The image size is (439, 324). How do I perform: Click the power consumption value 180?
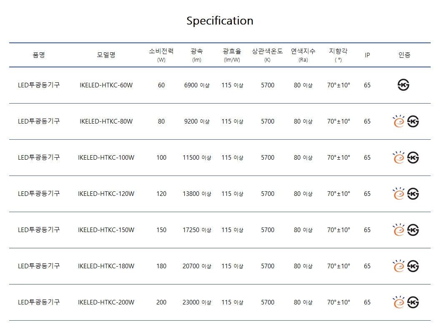[x=161, y=266]
